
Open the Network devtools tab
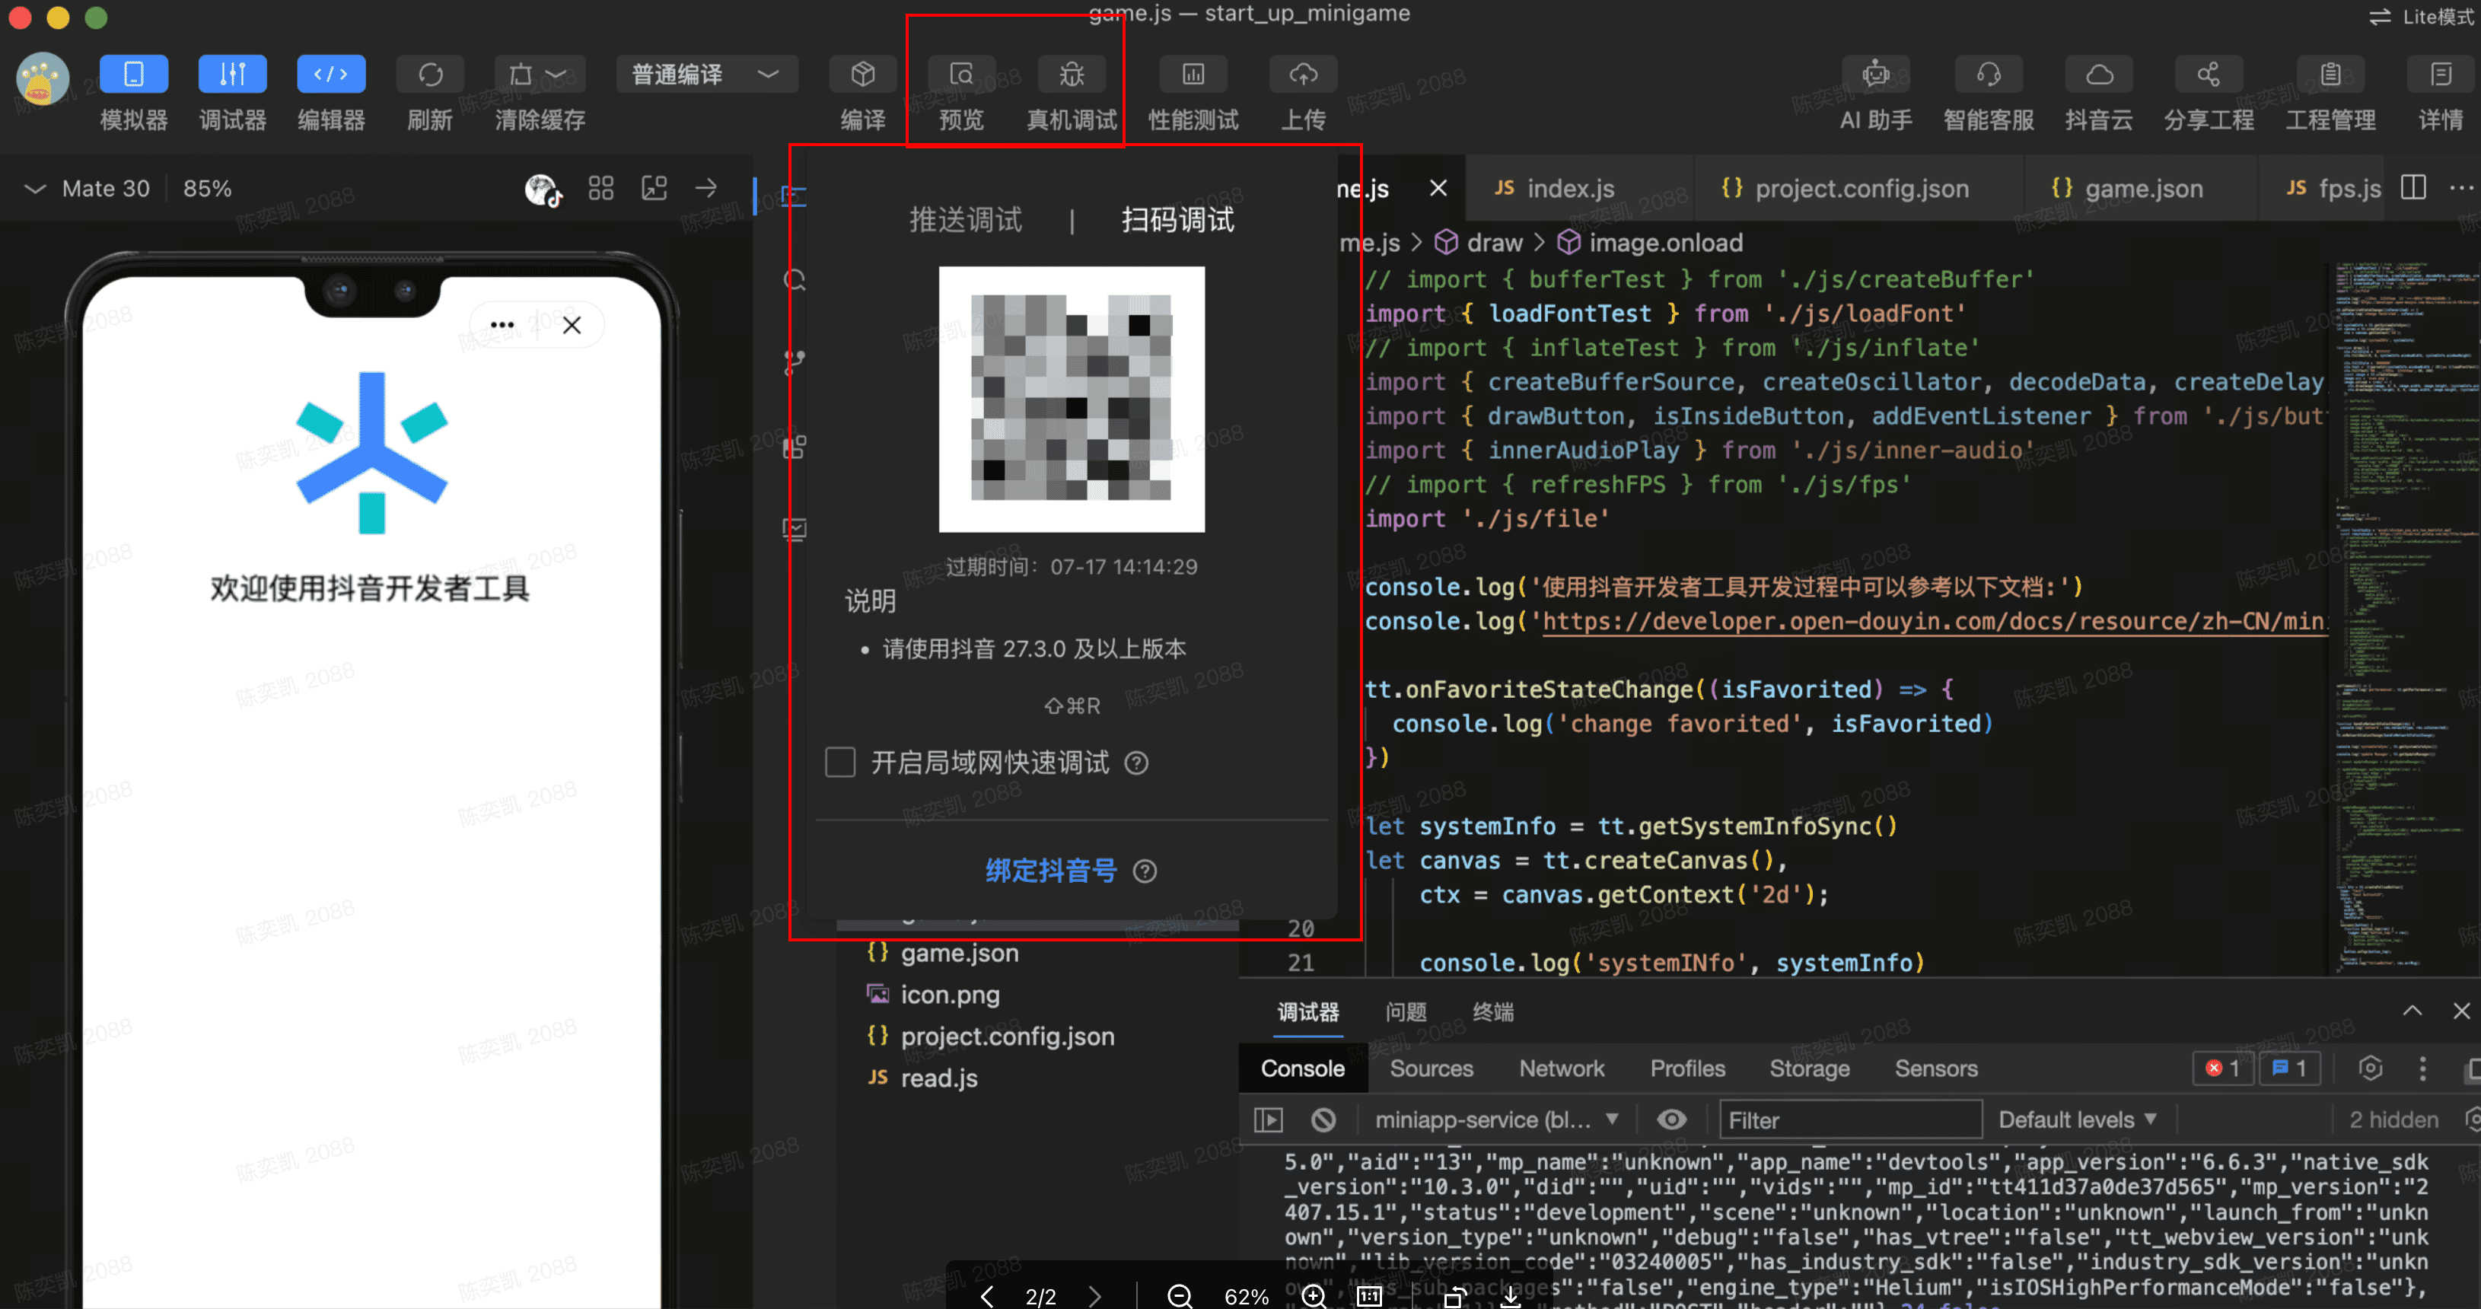[x=1561, y=1069]
